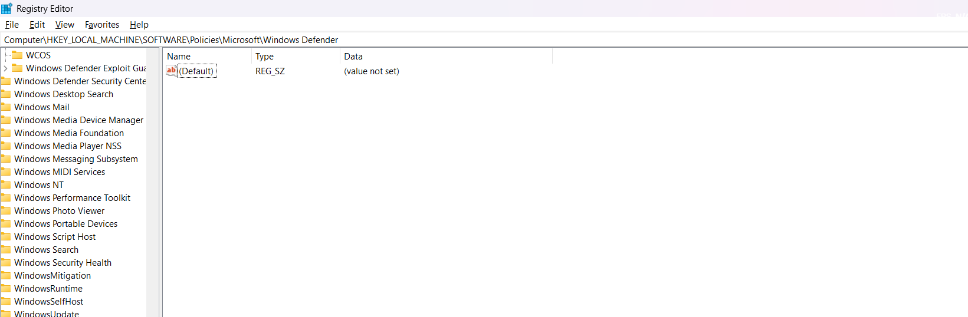Click the Registry Editor app icon

7,8
